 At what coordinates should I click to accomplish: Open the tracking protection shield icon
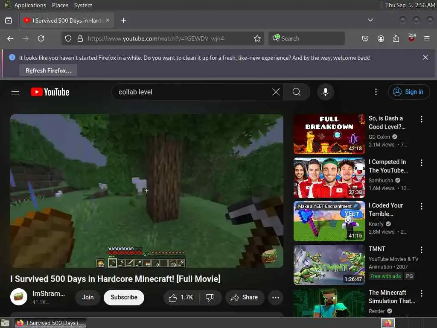pyautogui.click(x=68, y=38)
